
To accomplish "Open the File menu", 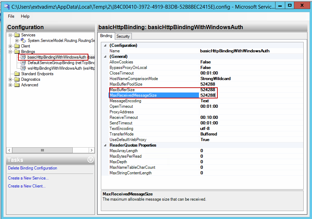I will (11, 16).
